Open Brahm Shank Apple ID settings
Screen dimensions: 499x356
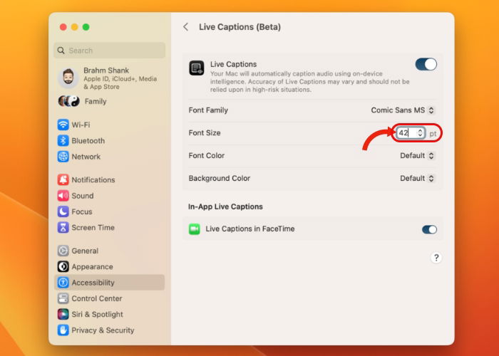point(110,78)
